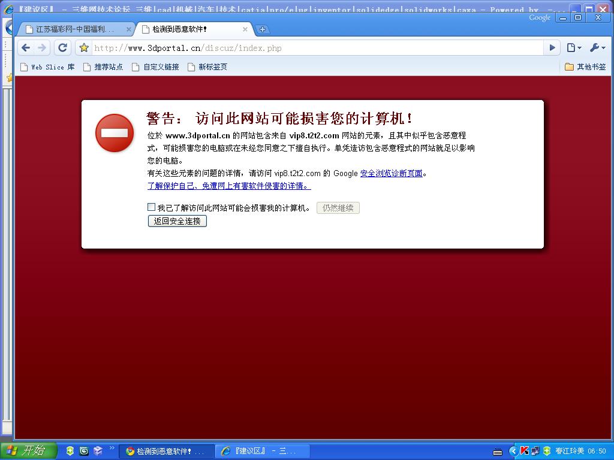Screen dimensions: 614x460
Task: Reload the page with the refresh icon
Action: coord(62,48)
